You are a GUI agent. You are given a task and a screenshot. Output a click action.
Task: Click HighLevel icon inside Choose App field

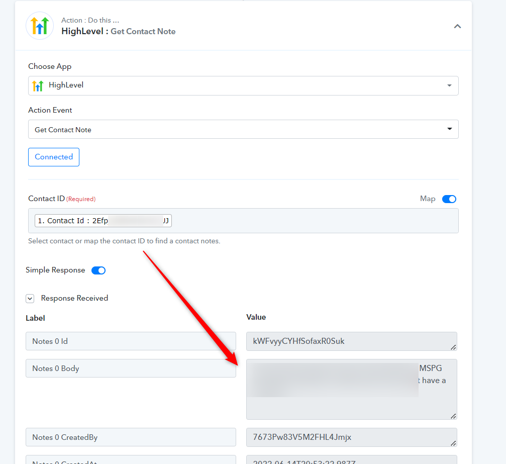coord(38,85)
